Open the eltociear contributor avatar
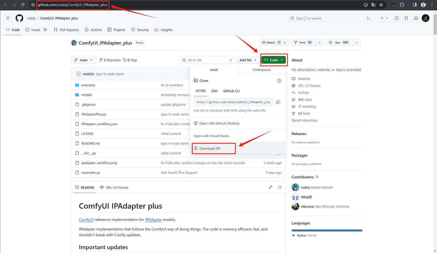The width and height of the screenshot is (437, 253). pyautogui.click(x=295, y=207)
